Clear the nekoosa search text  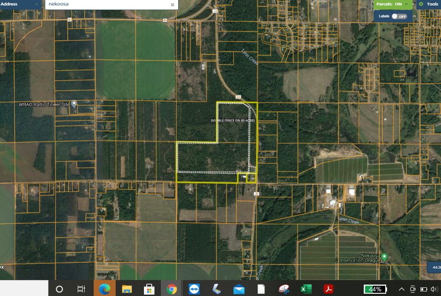click(172, 5)
